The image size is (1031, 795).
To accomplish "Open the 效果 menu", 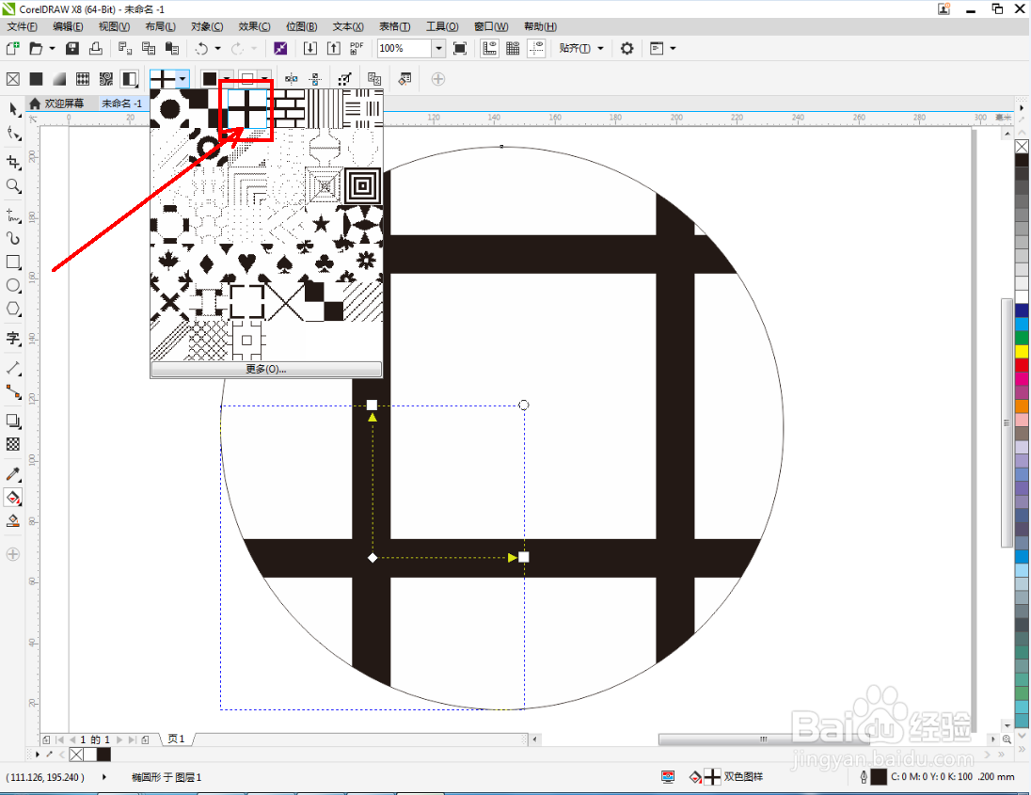I will (x=255, y=26).
